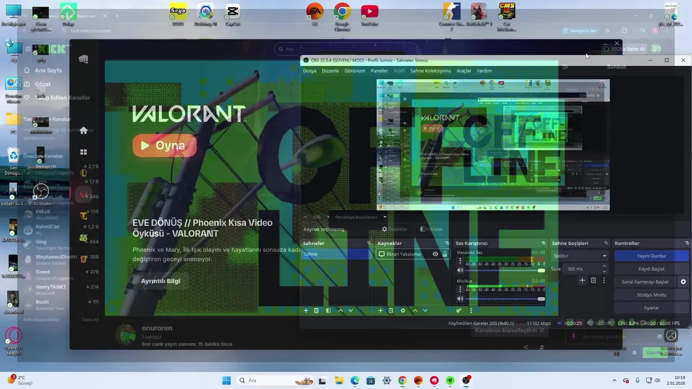Add a new scene in Sahneler panel
This screenshot has height=389, width=692.
306,311
